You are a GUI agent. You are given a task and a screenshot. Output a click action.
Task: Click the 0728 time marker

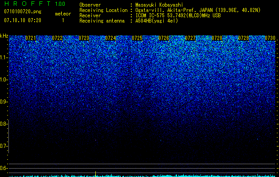pyautogui.click(x=217, y=38)
